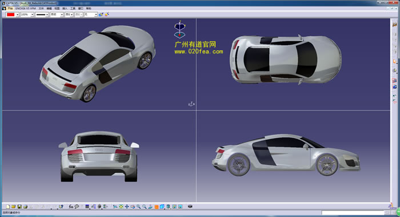This screenshot has height=217, width=400.
Task: Open the 开始 (Start) menu
Action: click(10, 9)
